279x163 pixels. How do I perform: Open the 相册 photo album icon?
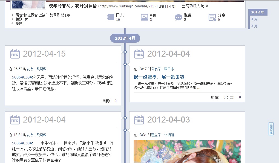pos(144,17)
